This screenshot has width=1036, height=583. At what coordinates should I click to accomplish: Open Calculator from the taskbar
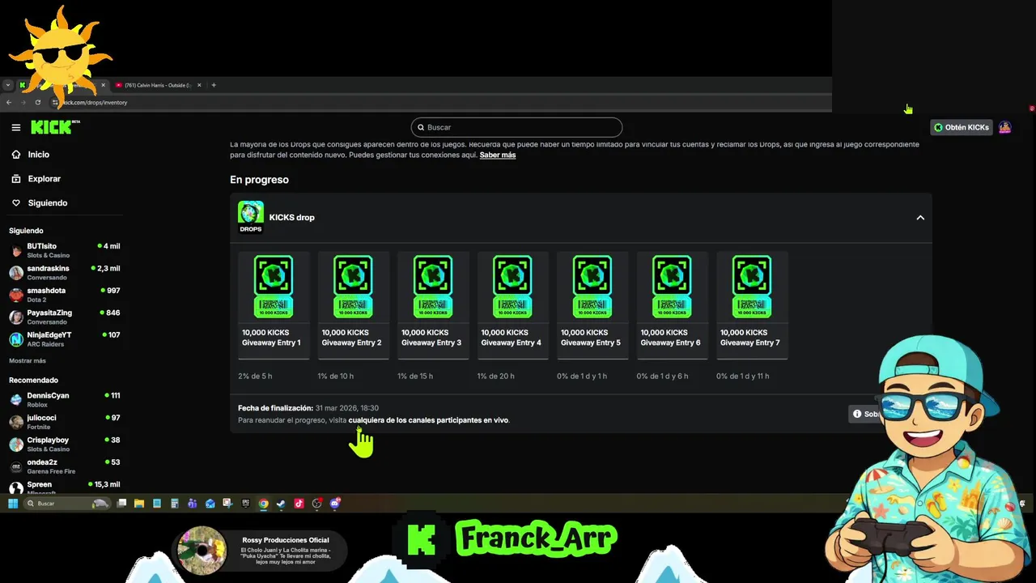tap(175, 504)
